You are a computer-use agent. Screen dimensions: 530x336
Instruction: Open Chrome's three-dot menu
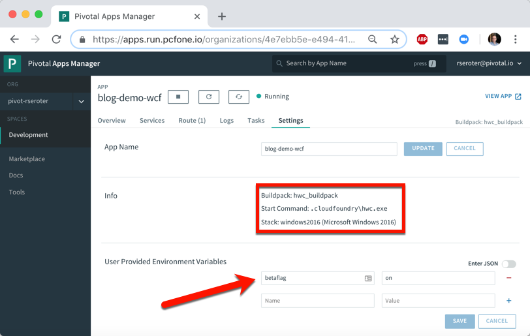click(515, 39)
